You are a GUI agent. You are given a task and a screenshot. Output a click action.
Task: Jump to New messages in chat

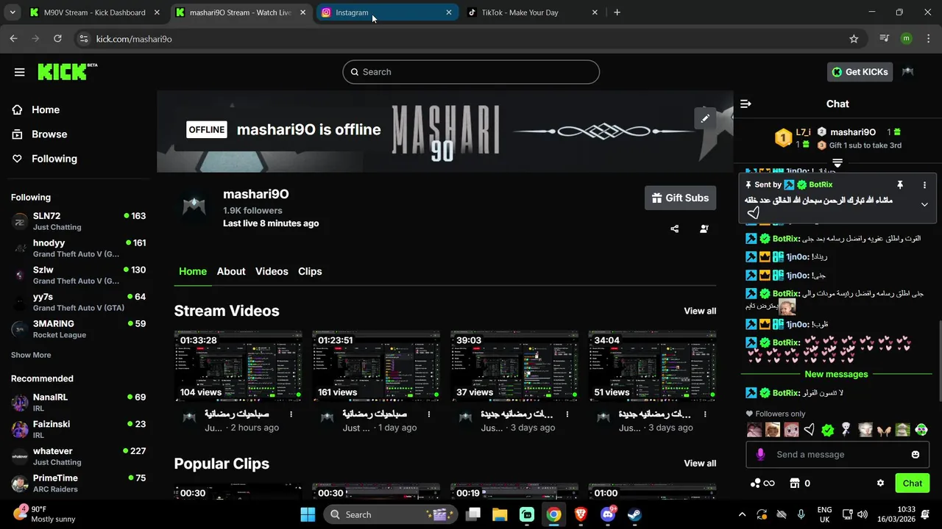pos(836,374)
